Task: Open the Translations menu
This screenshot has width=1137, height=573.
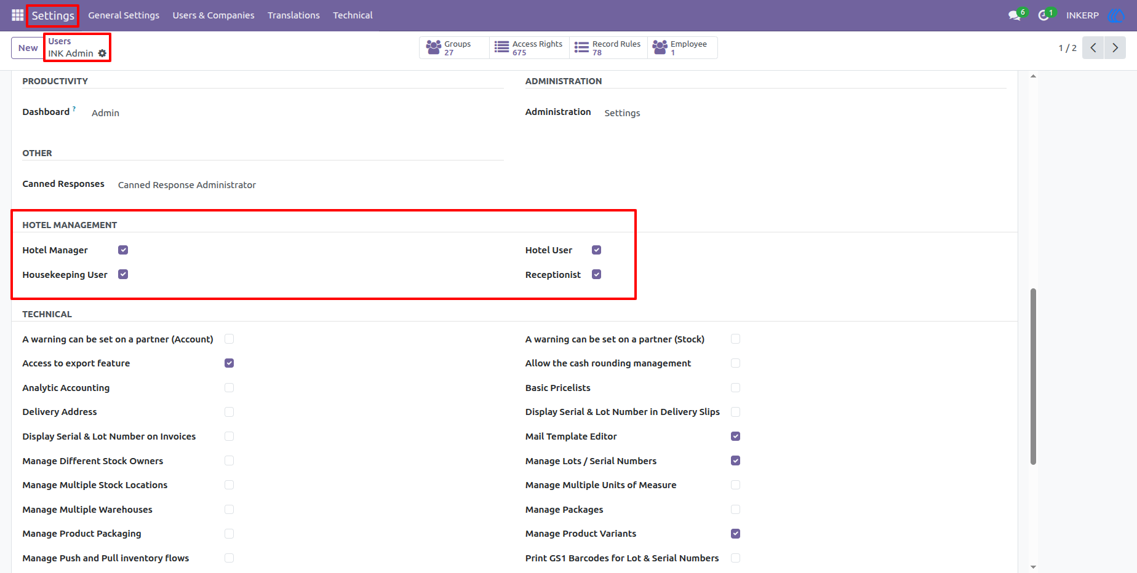Action: pyautogui.click(x=293, y=15)
